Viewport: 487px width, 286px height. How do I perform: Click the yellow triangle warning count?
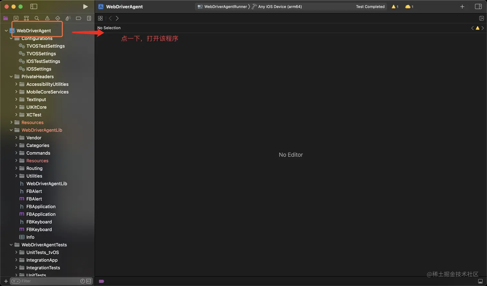point(395,6)
